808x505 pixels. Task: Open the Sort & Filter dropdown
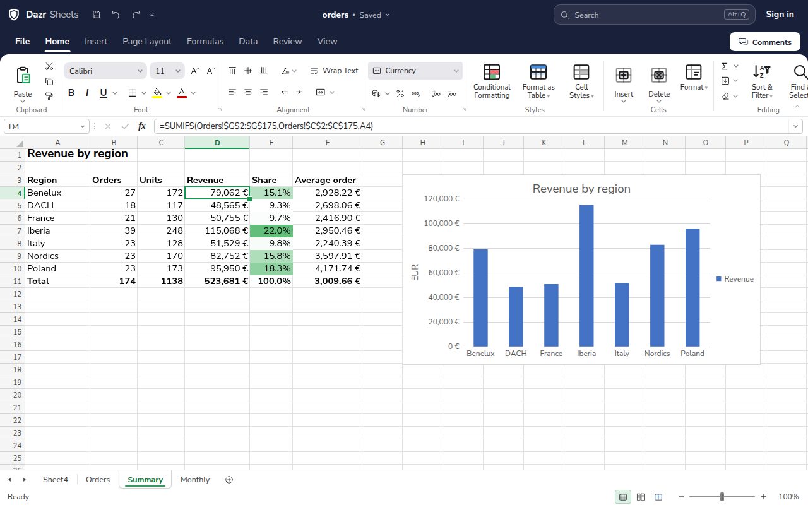pyautogui.click(x=762, y=81)
